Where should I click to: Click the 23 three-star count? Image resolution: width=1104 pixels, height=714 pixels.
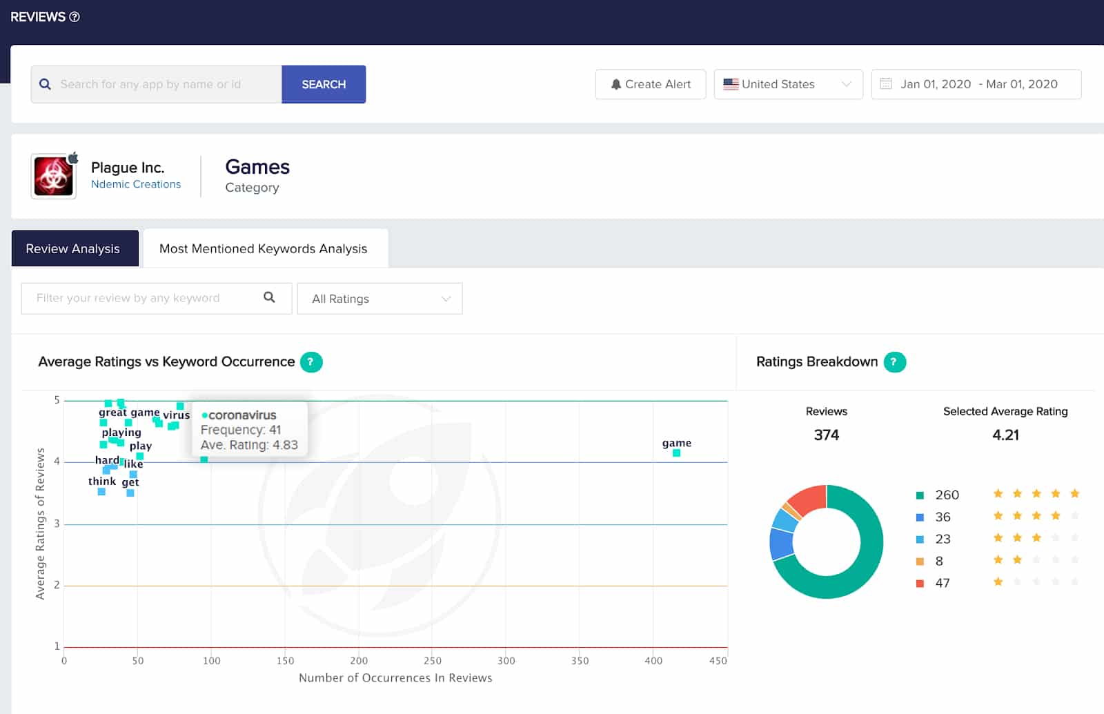[x=943, y=539]
